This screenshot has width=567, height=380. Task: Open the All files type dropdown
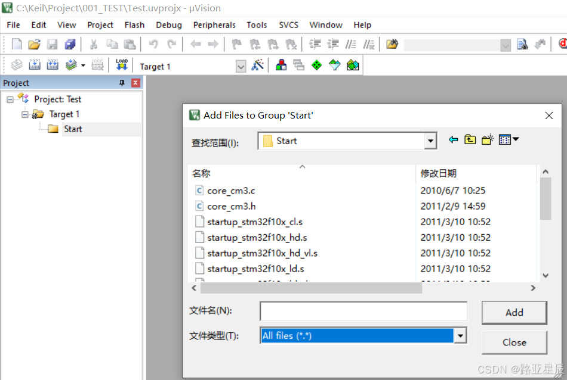pos(460,336)
